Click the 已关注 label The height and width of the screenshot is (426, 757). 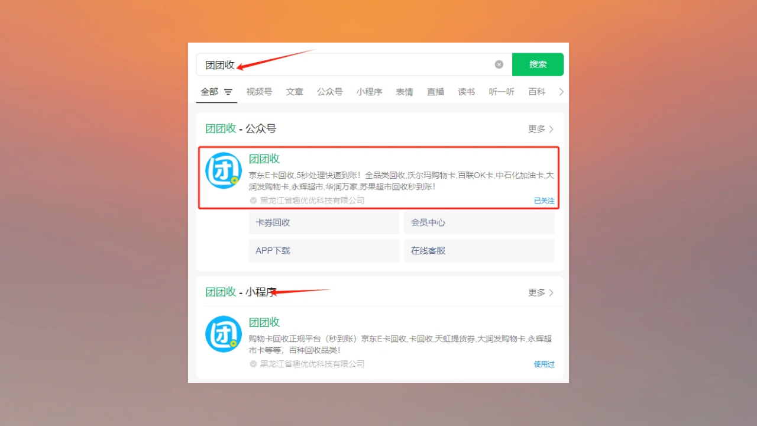(544, 201)
